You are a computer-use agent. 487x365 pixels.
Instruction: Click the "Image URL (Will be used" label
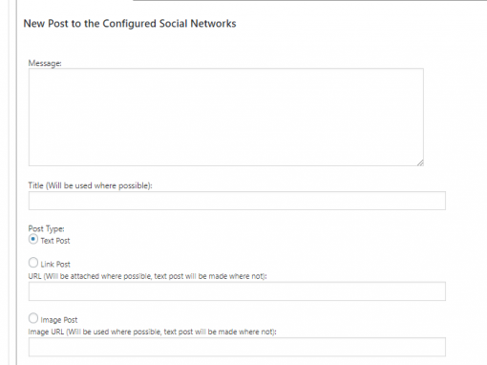pyautogui.click(x=152, y=332)
